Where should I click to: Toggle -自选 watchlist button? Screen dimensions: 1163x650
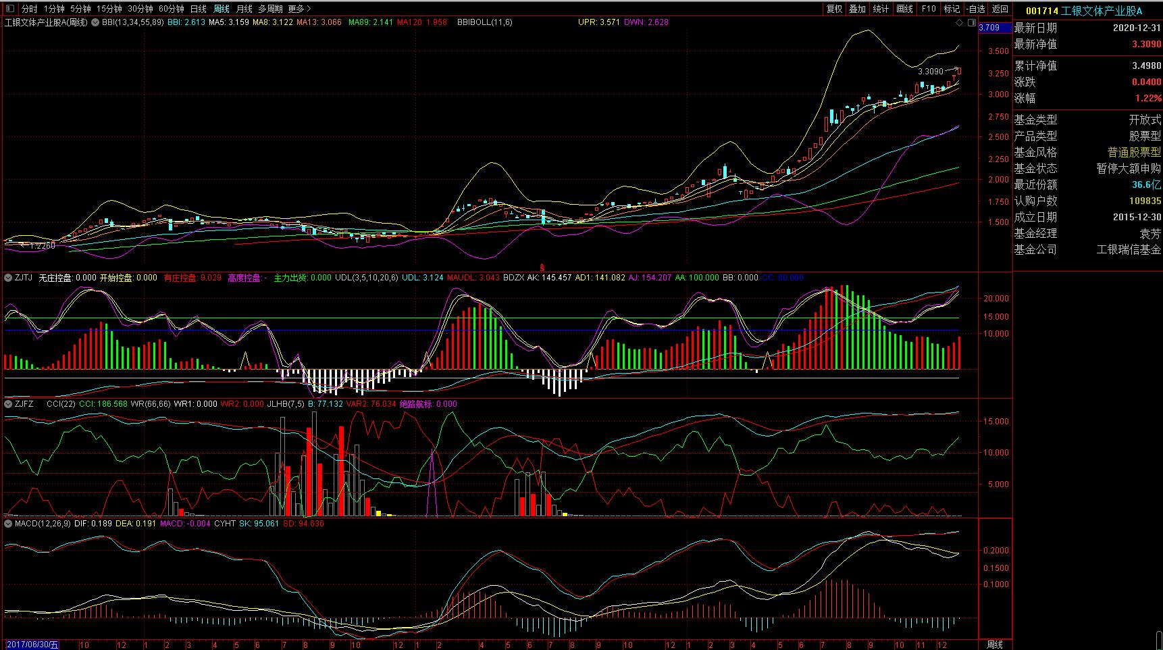[976, 9]
